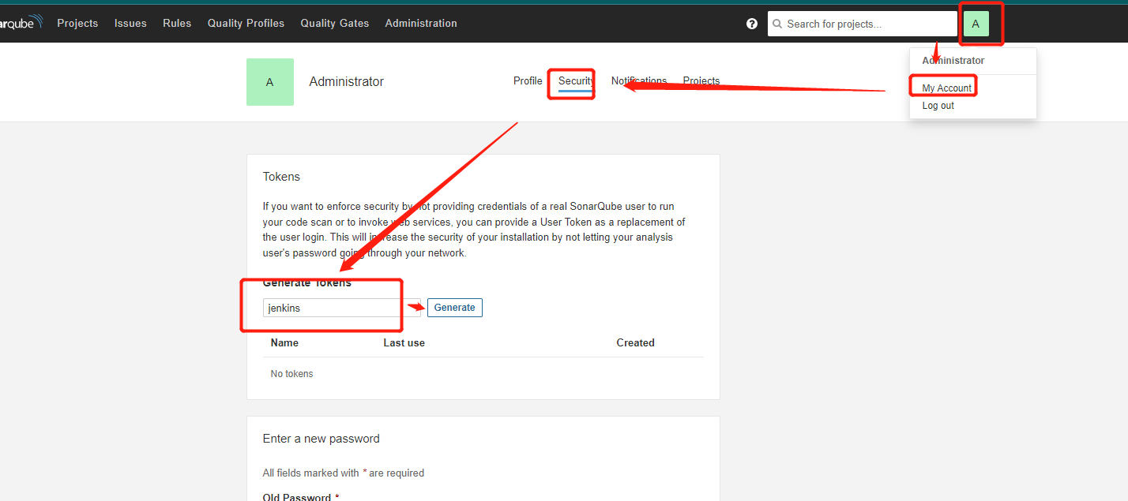Select My Account in the user dropdown

946,88
